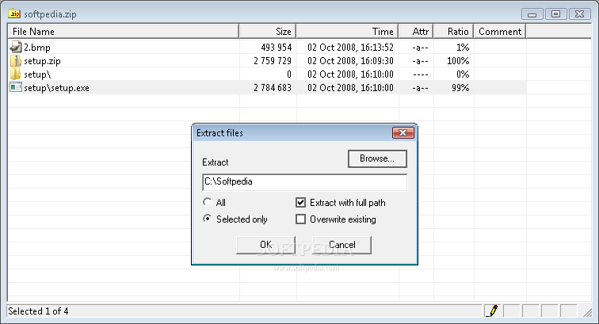Enable Overwrite existing checkbox
Viewport: 599px width, 324px height.
click(300, 219)
